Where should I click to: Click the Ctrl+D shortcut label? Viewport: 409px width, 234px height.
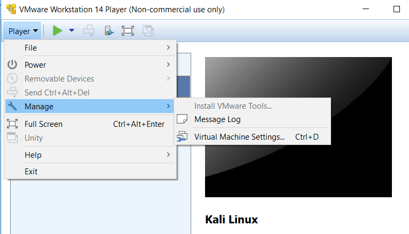[x=306, y=137]
